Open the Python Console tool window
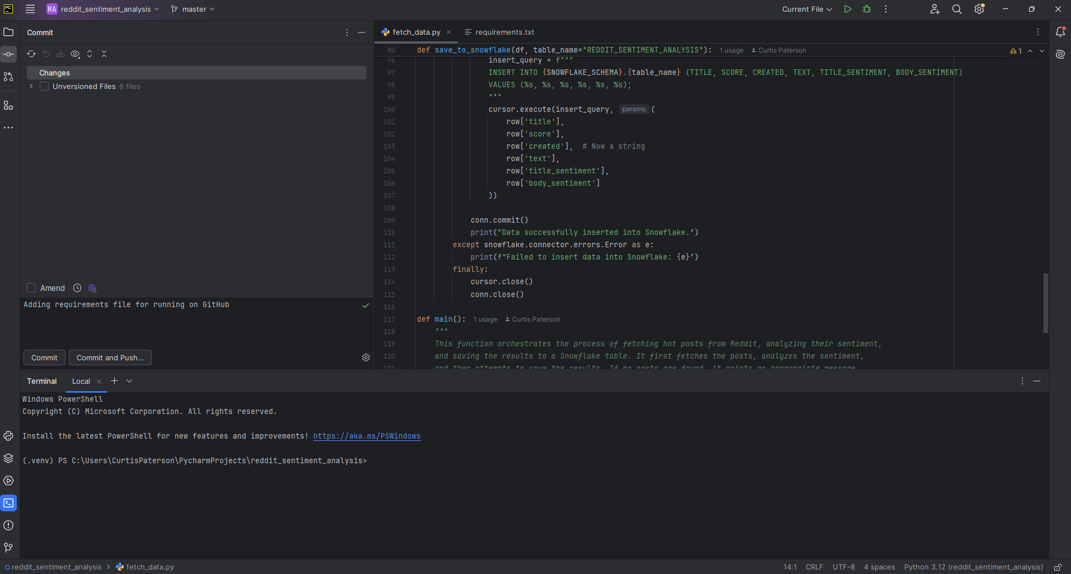This screenshot has height=574, width=1071. click(x=8, y=436)
